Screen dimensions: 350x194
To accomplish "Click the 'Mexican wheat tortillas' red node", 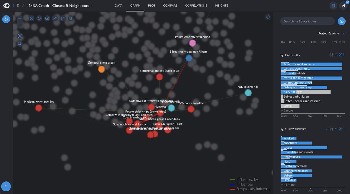I will click(38, 108).
